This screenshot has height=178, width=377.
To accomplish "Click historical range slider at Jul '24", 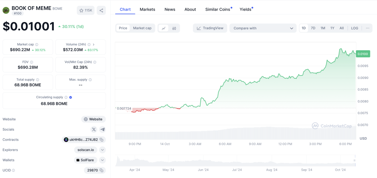I will [x=237, y=161].
